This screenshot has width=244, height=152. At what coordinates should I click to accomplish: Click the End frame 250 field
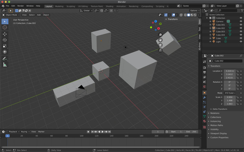coord(191,132)
